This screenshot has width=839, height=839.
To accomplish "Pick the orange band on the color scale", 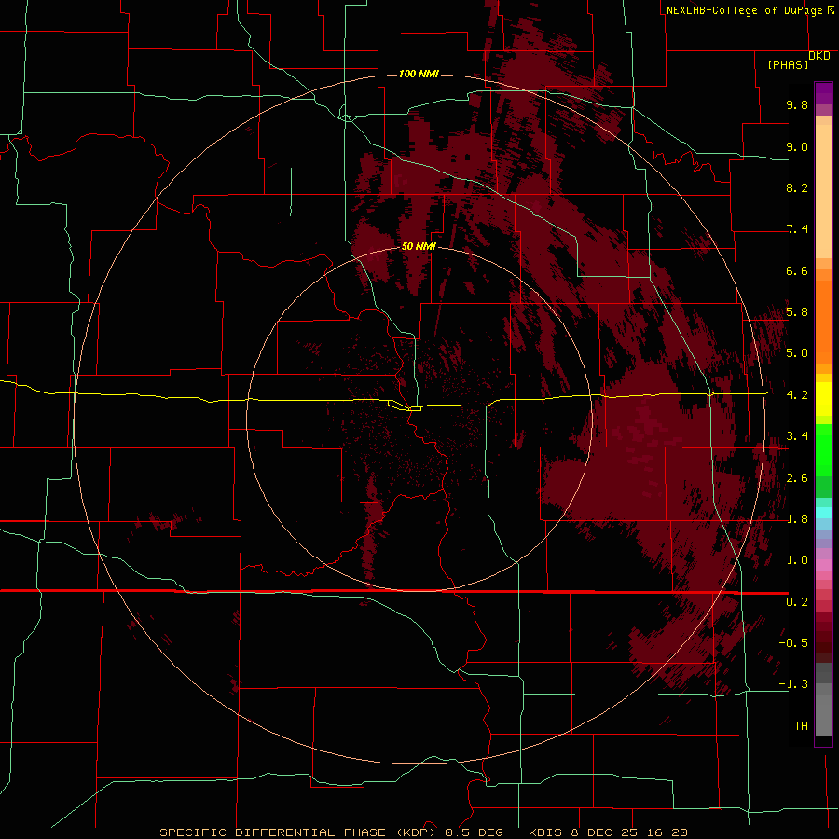I will click(x=823, y=321).
